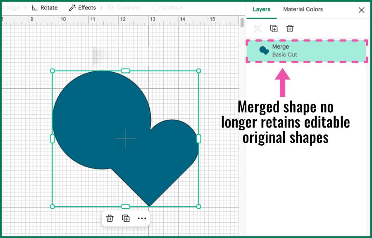Click the canvas vertical scrollbar thumb
The width and height of the screenshot is (372, 238).
[x=242, y=23]
